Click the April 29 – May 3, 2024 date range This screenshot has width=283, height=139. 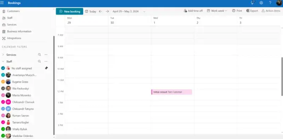click(126, 11)
